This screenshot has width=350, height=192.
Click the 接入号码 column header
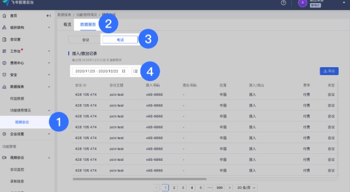click(153, 85)
